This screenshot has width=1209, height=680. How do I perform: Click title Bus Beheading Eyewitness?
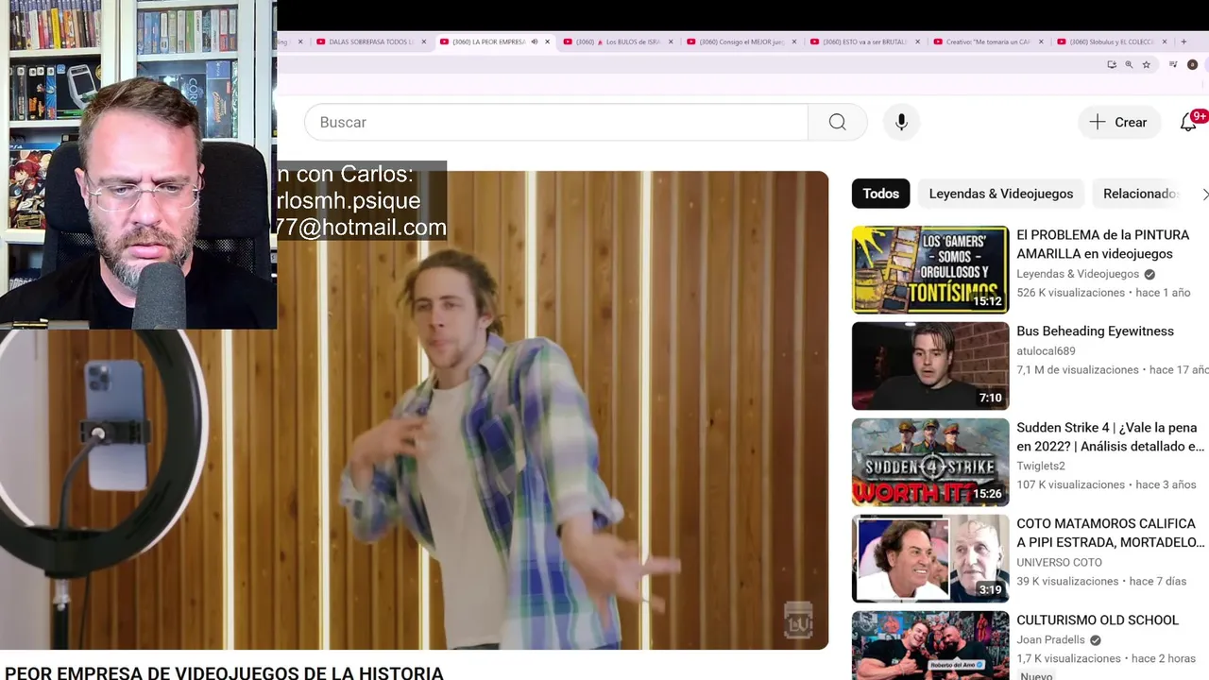pos(1095,331)
